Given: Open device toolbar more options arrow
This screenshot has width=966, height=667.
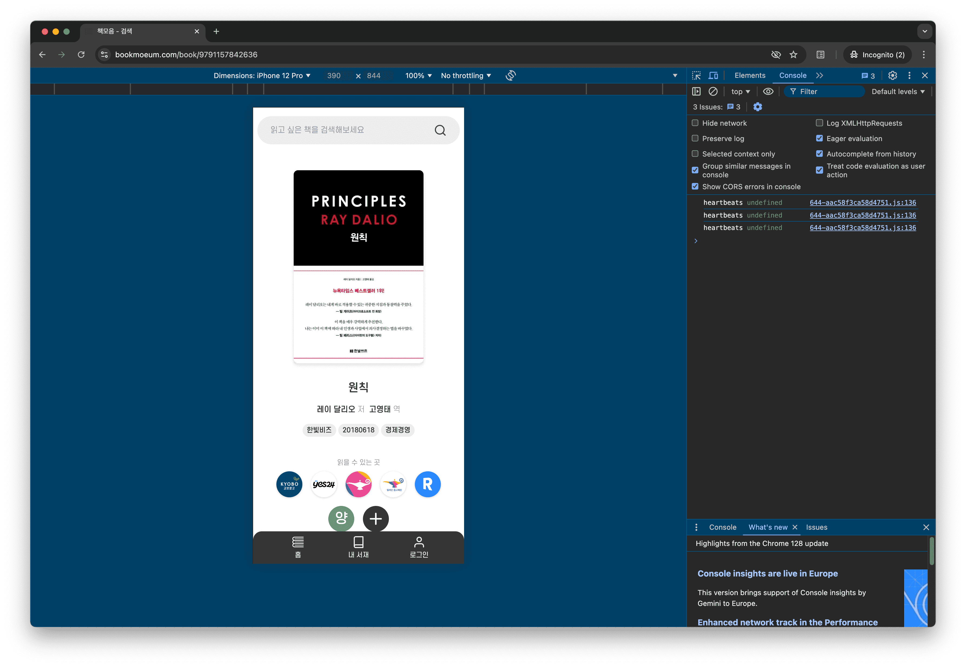Looking at the screenshot, I should pyautogui.click(x=675, y=76).
